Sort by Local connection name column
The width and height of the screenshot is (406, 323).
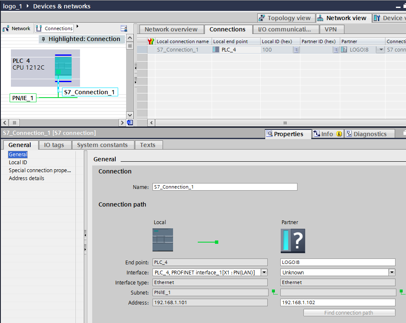point(184,41)
